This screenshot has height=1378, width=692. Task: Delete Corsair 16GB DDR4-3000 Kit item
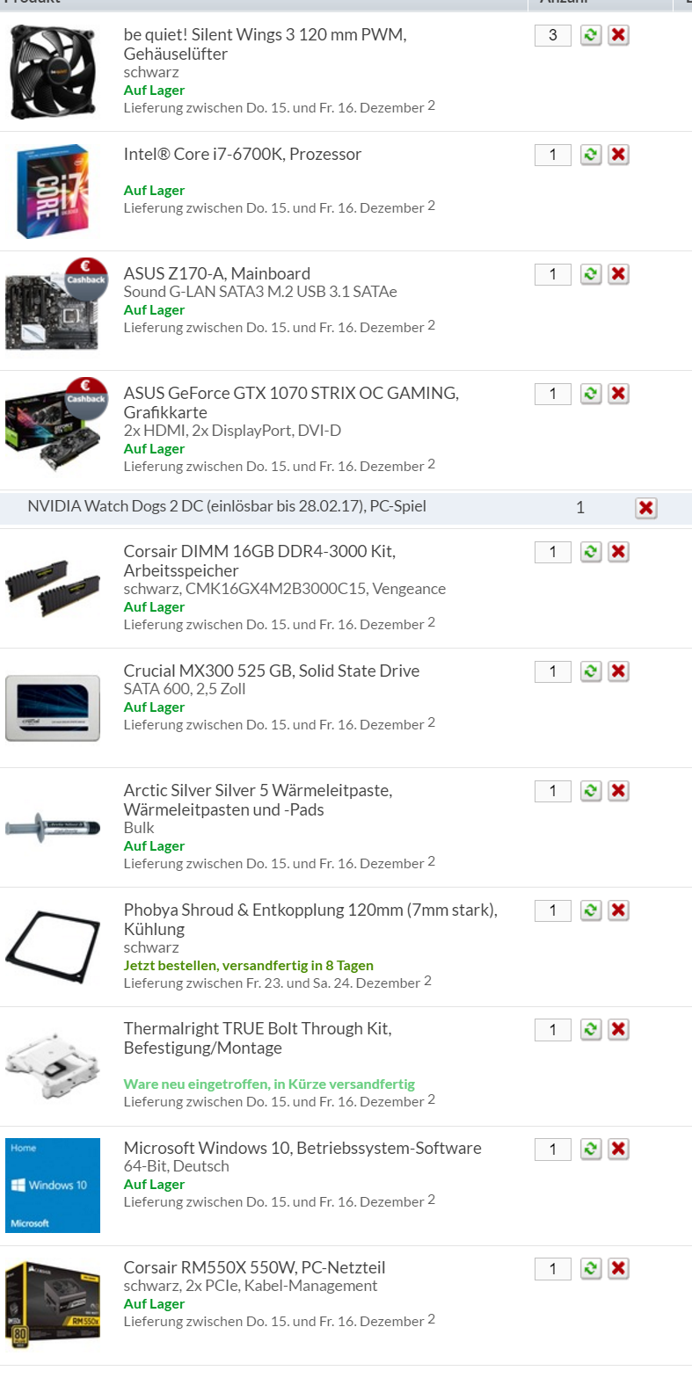(618, 552)
